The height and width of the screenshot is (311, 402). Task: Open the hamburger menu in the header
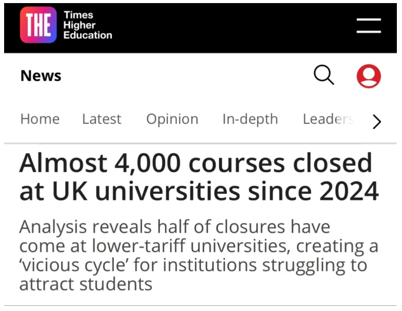point(368,26)
